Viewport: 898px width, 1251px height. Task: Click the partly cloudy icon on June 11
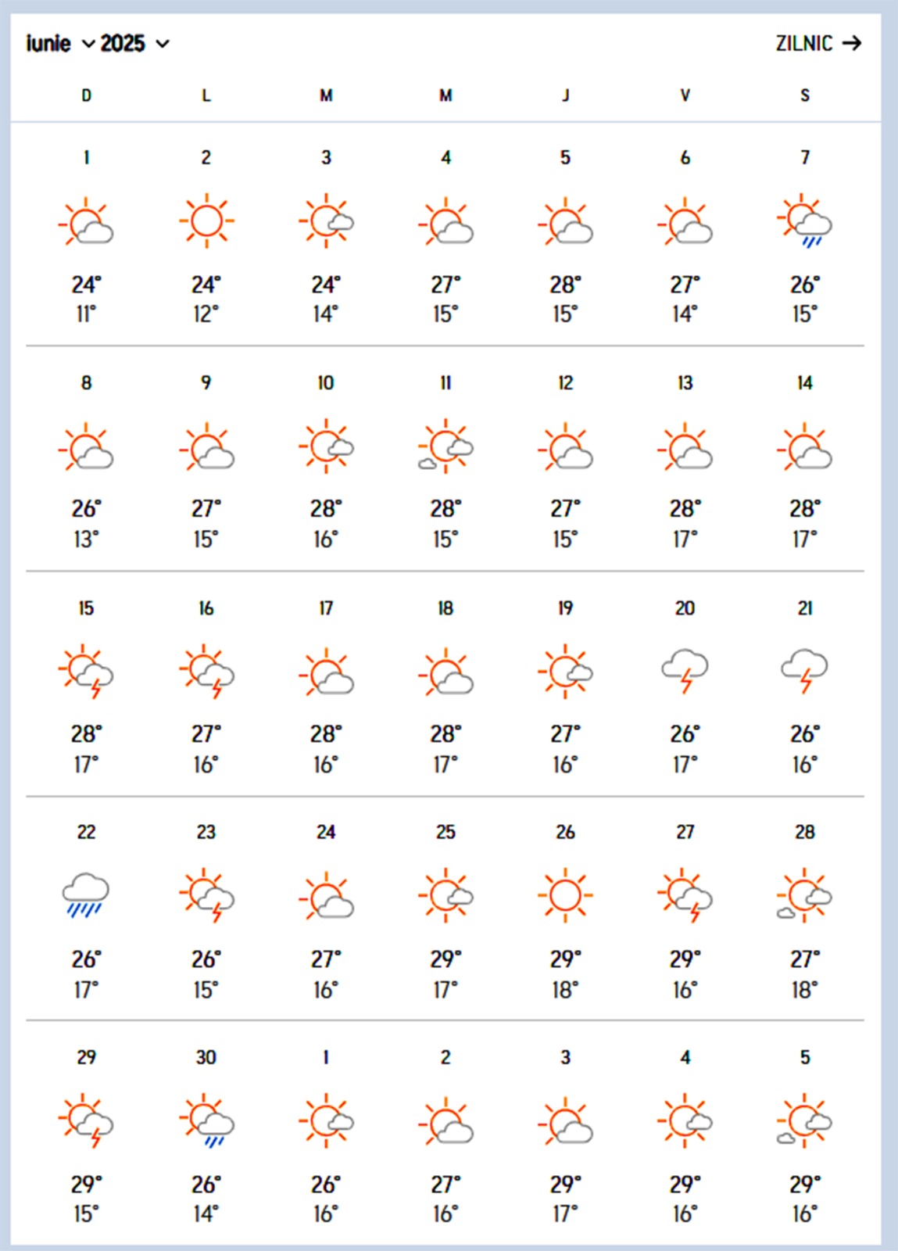point(445,447)
